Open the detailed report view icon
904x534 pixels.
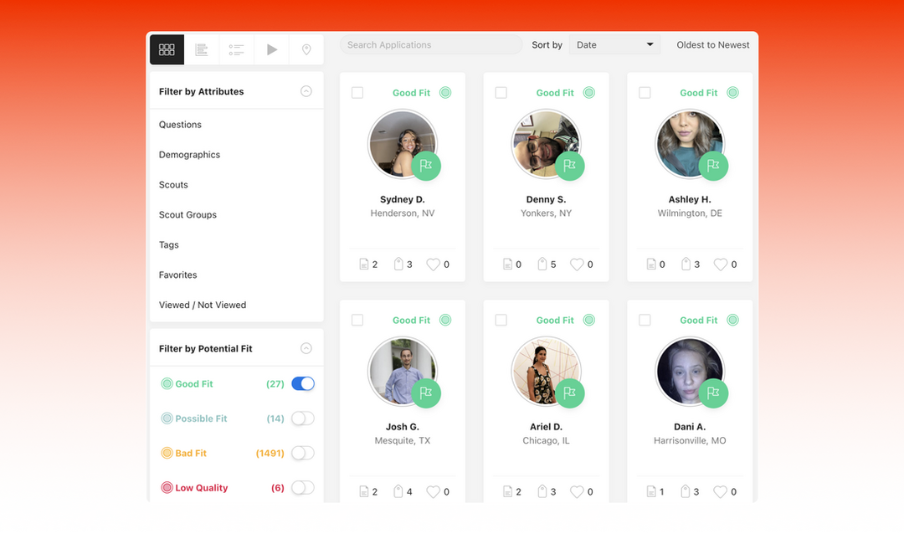tap(202, 49)
